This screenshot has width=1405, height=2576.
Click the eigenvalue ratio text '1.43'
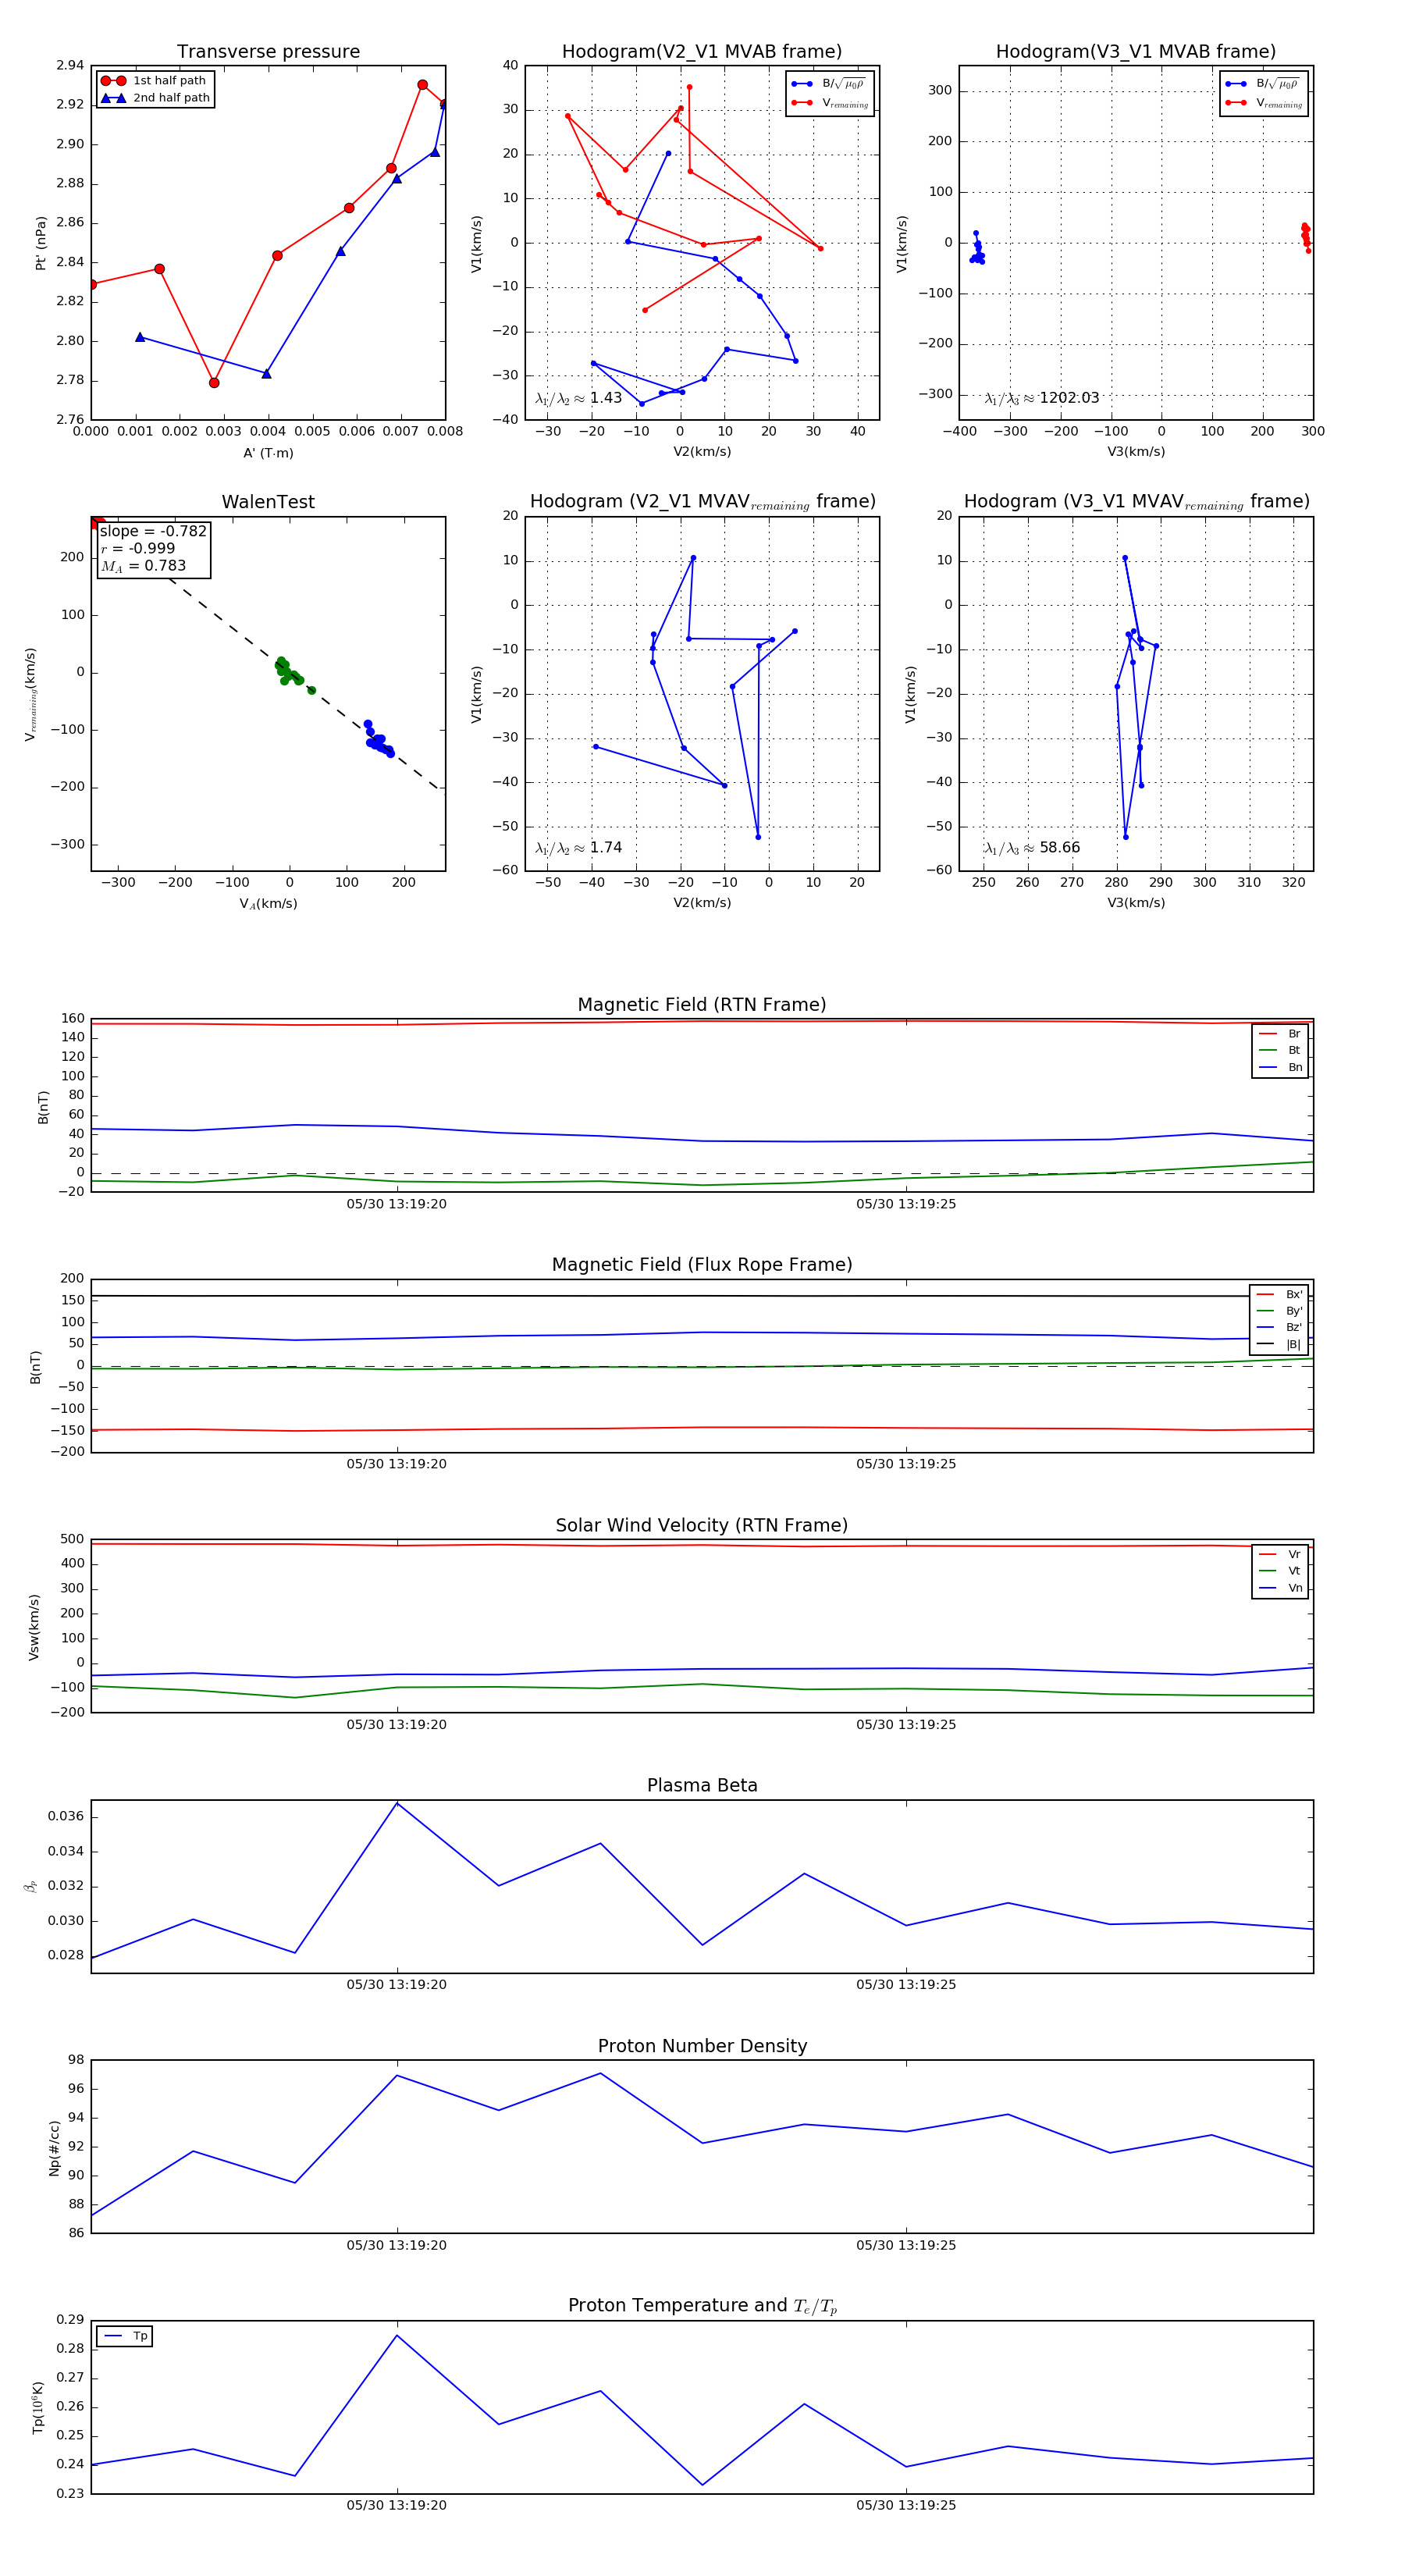click(606, 398)
